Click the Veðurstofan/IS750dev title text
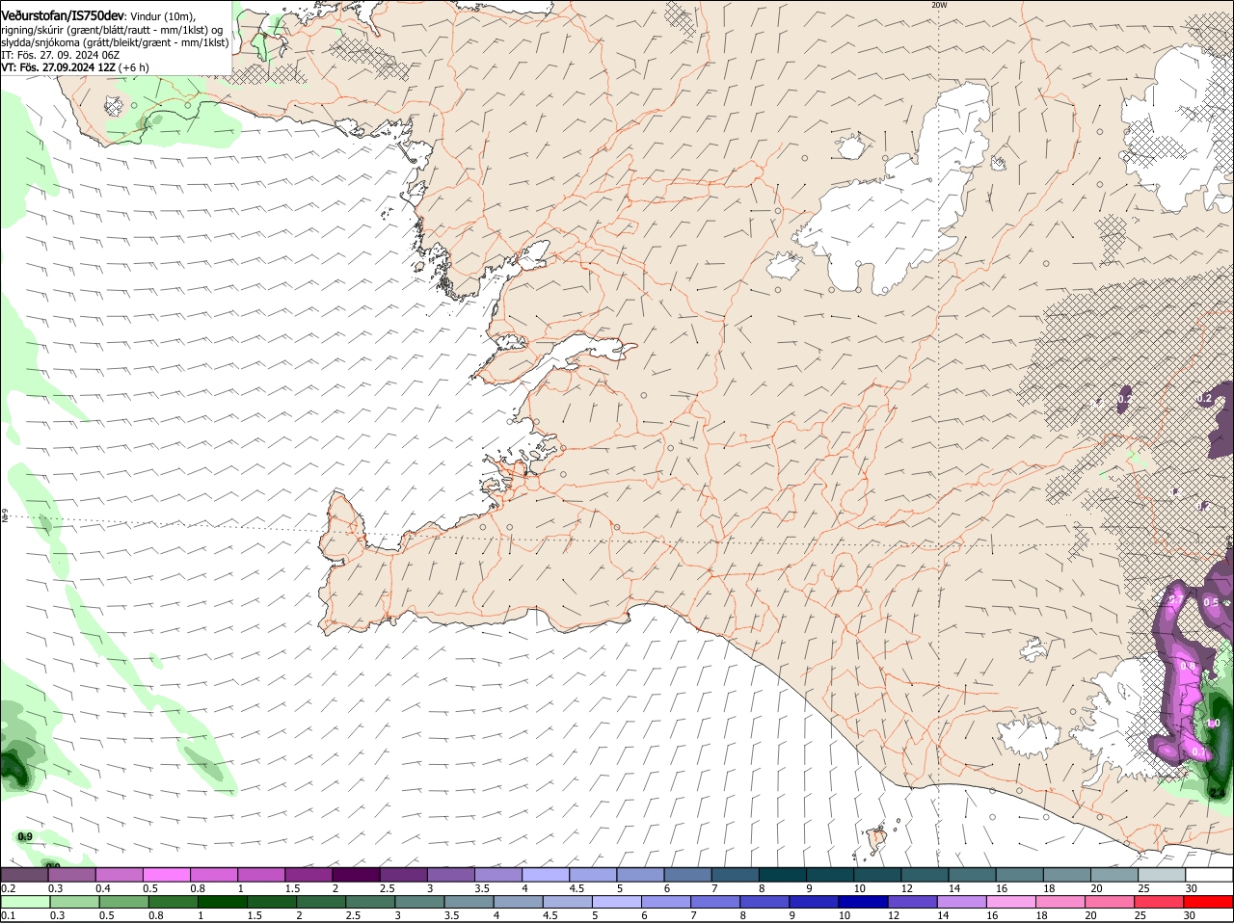The image size is (1234, 923). click(63, 16)
